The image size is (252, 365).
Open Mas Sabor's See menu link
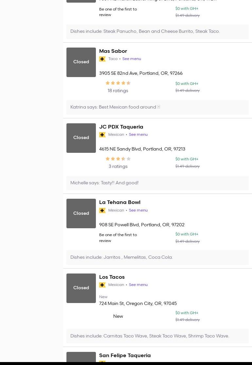pos(132,59)
